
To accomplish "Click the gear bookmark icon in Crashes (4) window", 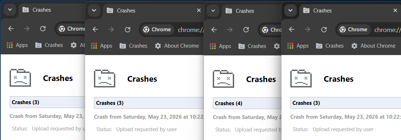I will click(277, 46).
